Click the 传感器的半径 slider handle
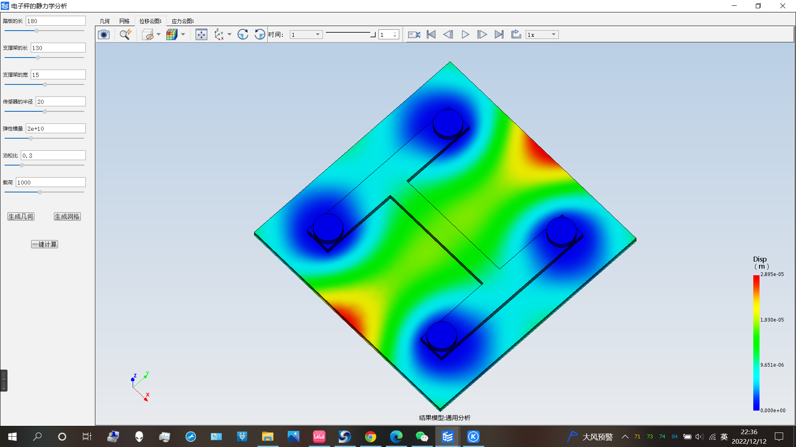This screenshot has width=796, height=447. (x=45, y=111)
